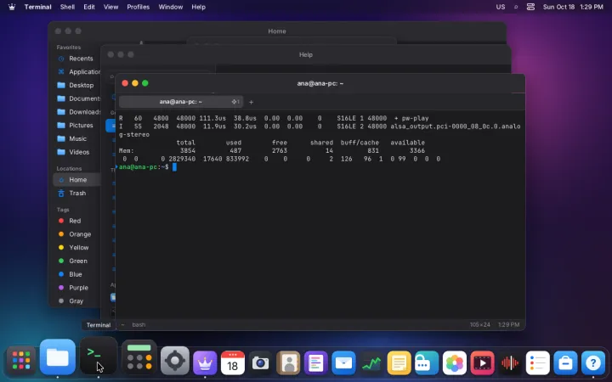Open the control center toggles in menu bar
The width and height of the screenshot is (612, 382).
point(530,7)
